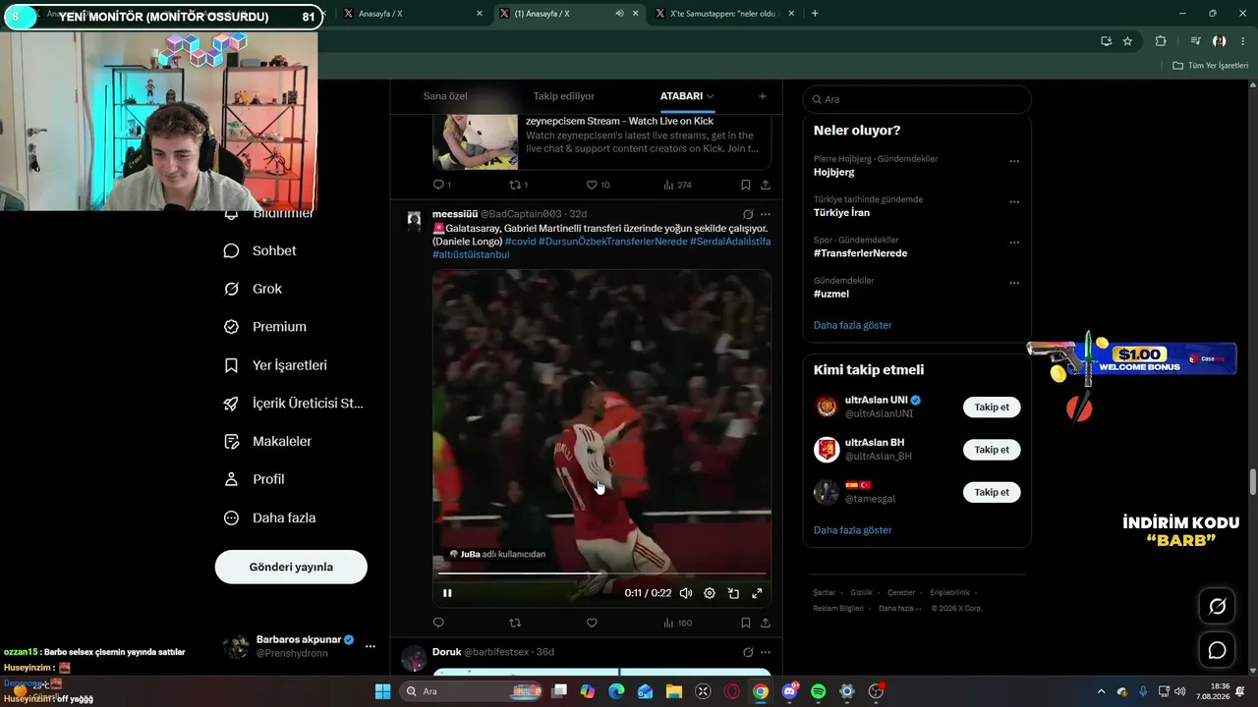Add a new timeline tab with plus
The width and height of the screenshot is (1258, 707).
tap(763, 96)
